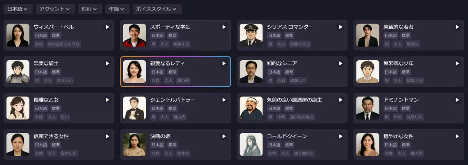Select the 忠実な騎士 avatar thumbnail
468x165 pixels.
pyautogui.click(x=18, y=72)
